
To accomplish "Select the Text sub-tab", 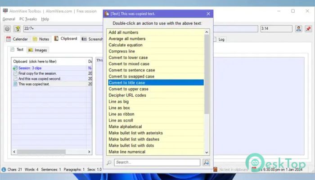I will (x=17, y=49).
